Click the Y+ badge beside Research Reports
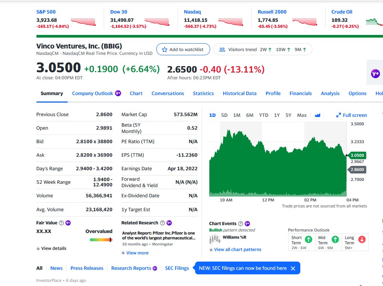Screen dimensions: 383x286 coord(155,268)
